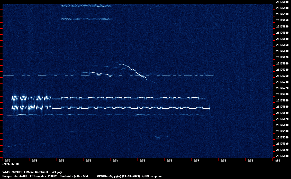
Task: Click the (2026-02-06) date label
Action: point(11,164)
